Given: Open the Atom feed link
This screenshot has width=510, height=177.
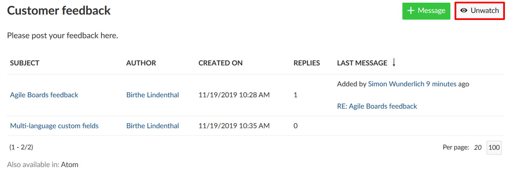Looking at the screenshot, I should coord(70,165).
